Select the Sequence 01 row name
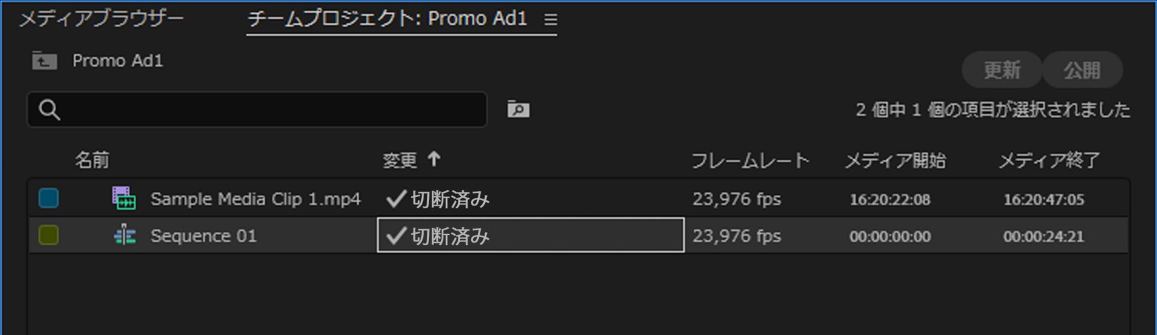 coord(204,236)
